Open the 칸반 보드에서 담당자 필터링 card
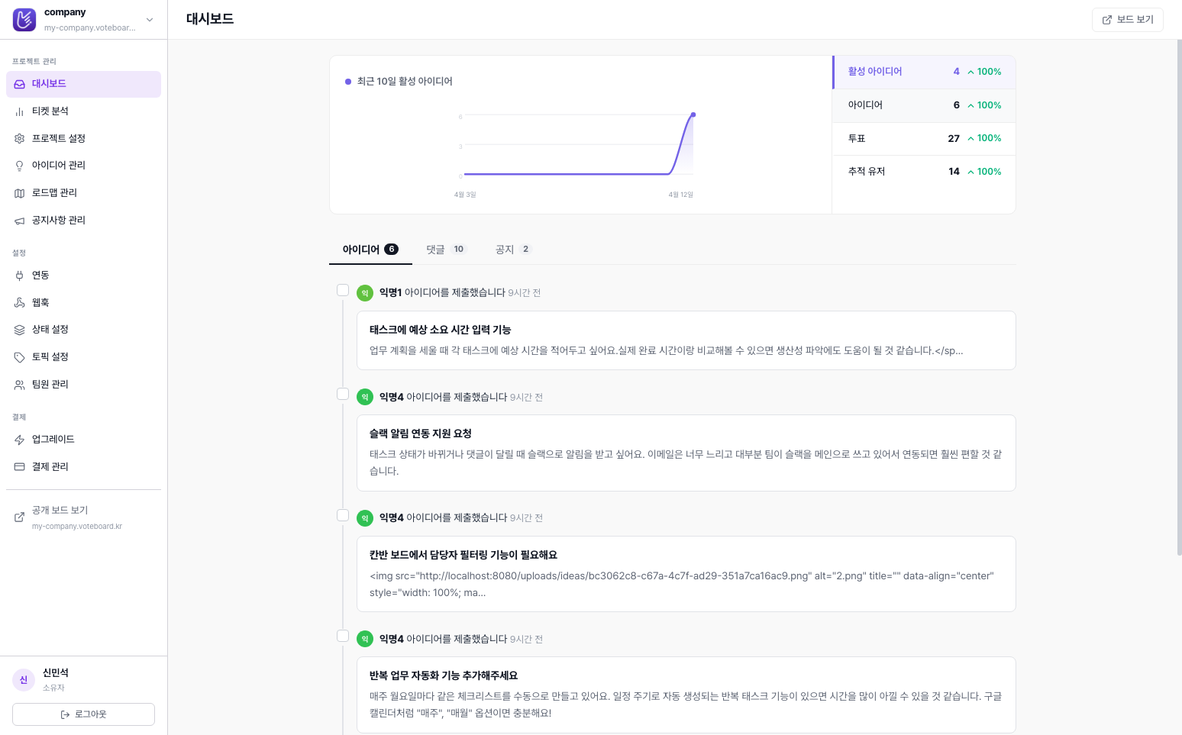This screenshot has width=1182, height=735. [686, 574]
